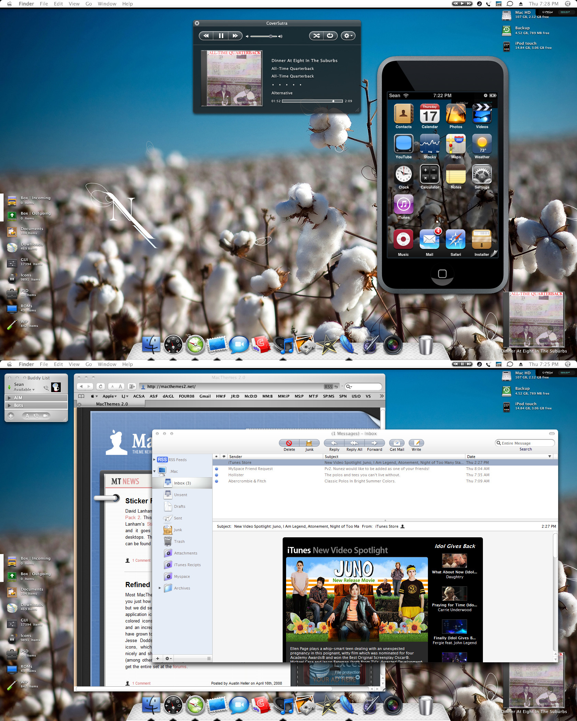Open Videos app on the iPod touch
Viewport: 577px width, 721px height.
pos(482,114)
